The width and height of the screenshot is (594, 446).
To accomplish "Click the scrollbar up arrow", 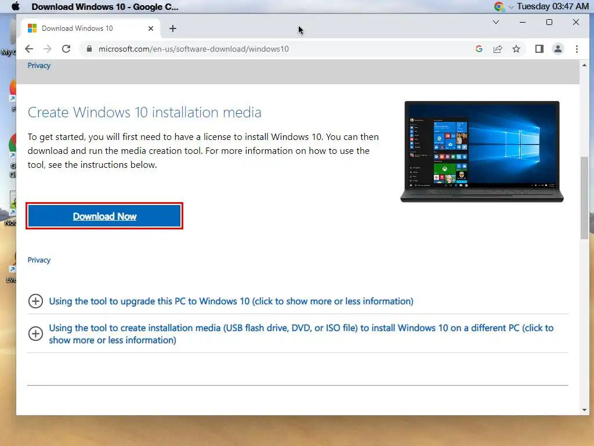I will pos(584,65).
